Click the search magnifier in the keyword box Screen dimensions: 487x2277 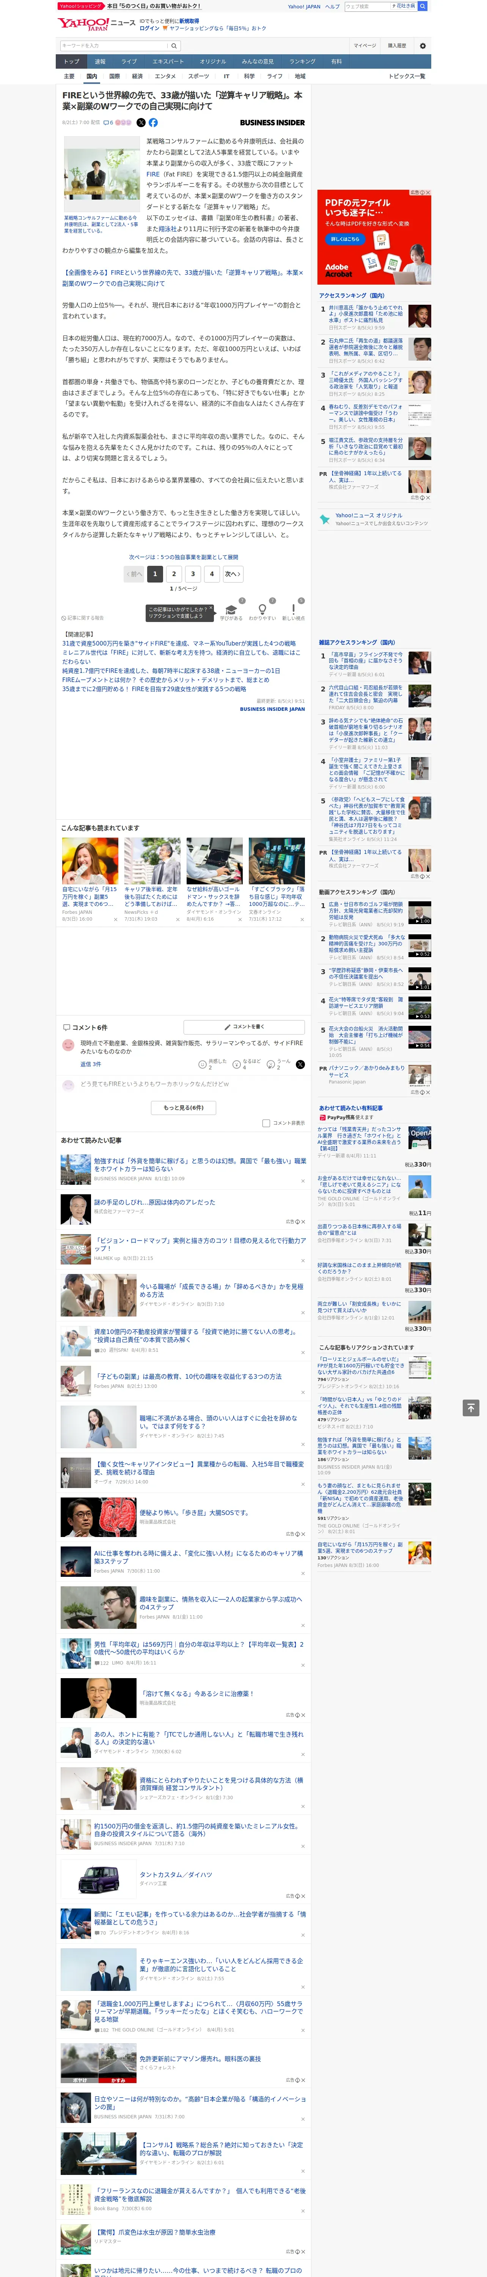(x=174, y=46)
